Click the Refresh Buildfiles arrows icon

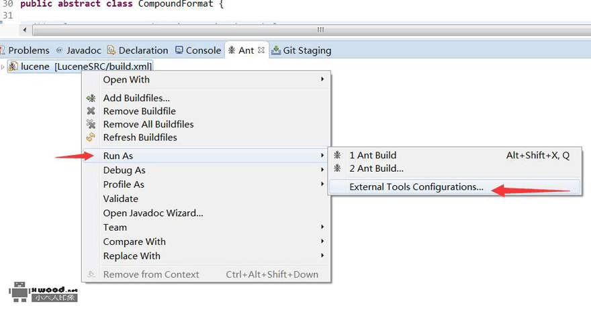point(91,138)
